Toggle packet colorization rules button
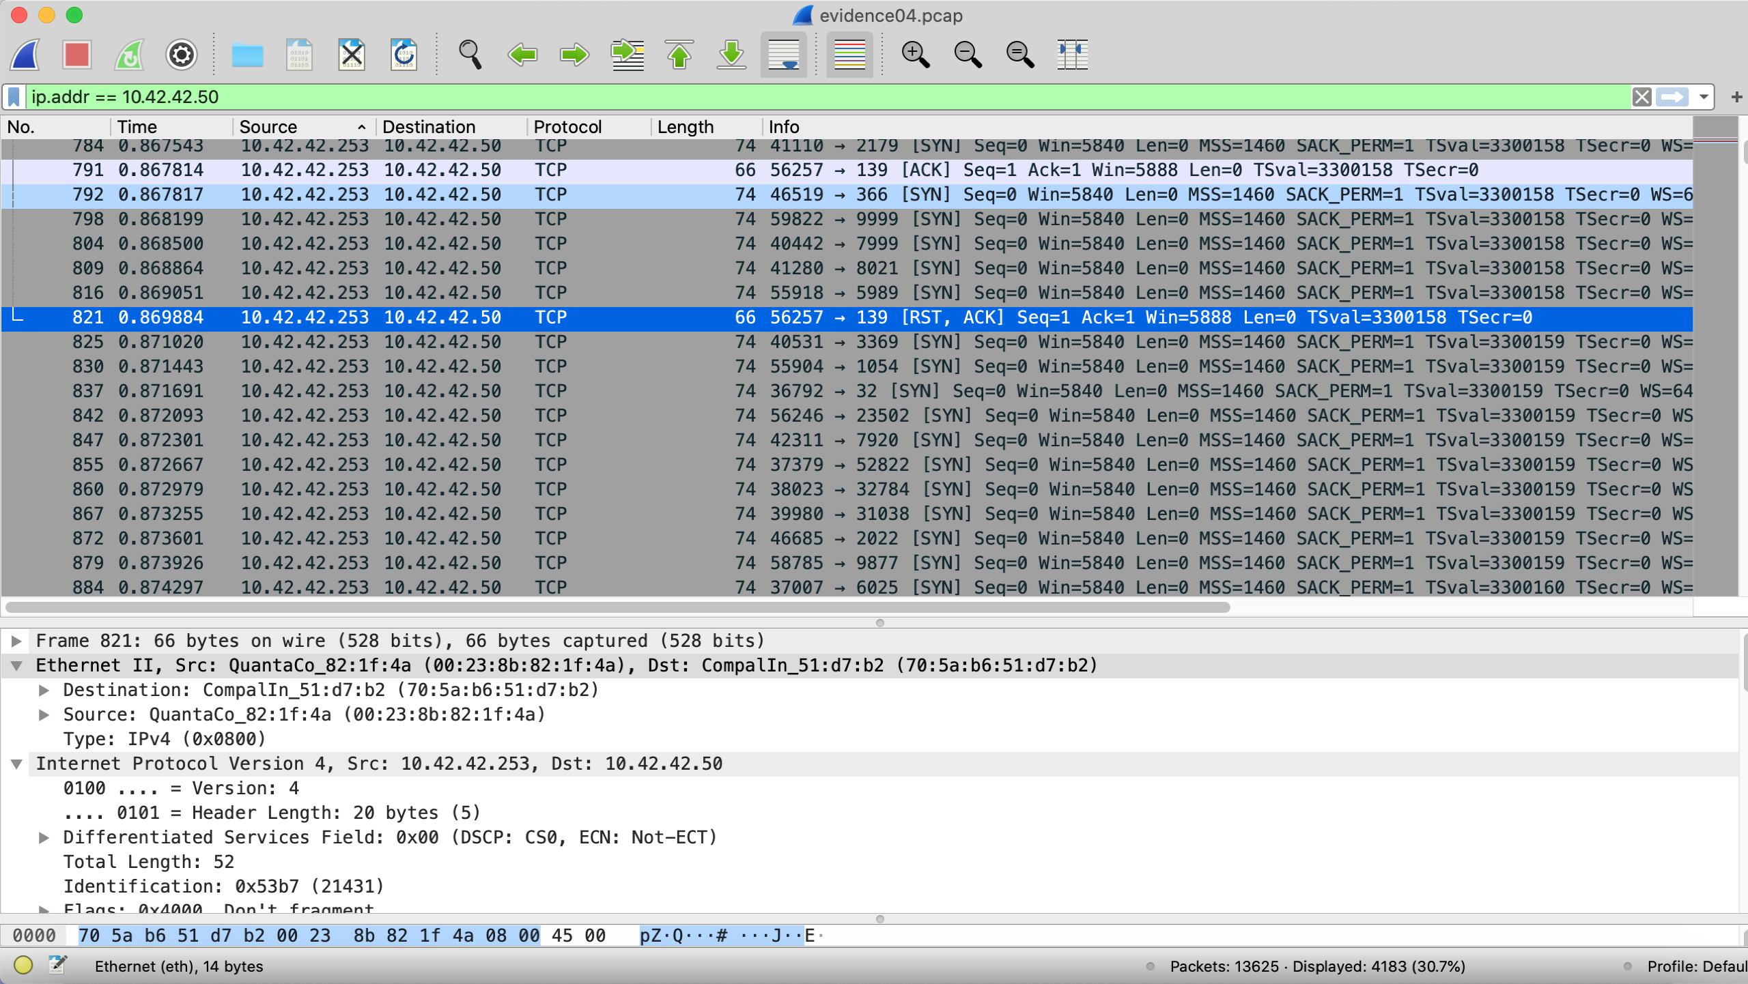This screenshot has width=1748, height=984. click(x=849, y=55)
